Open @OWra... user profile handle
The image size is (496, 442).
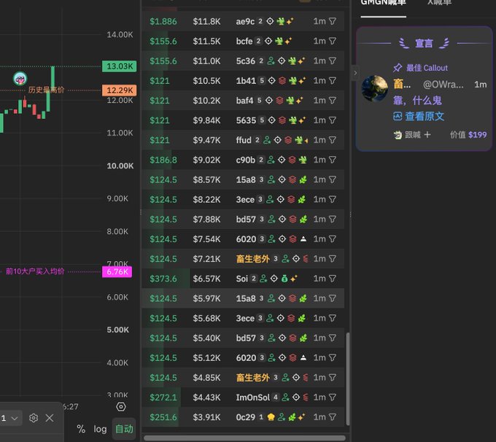tap(443, 85)
